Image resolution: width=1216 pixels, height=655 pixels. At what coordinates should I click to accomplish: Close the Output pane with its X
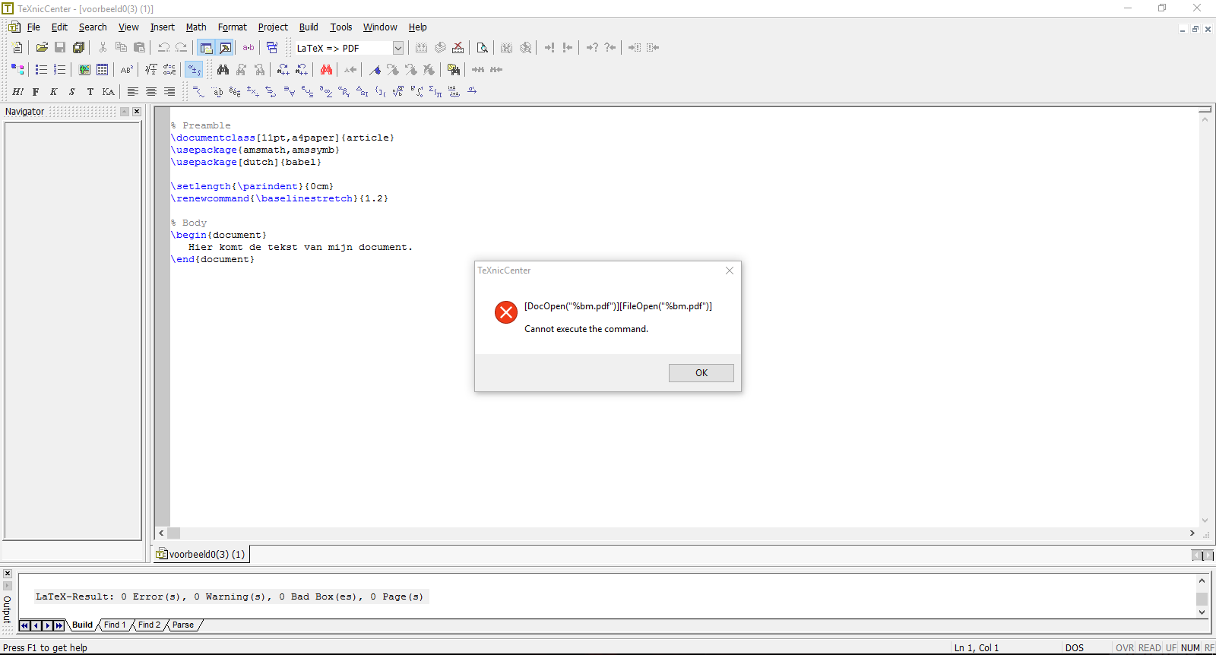7,574
